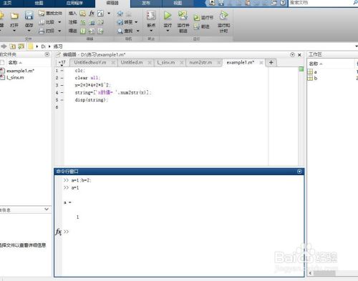Switch to the Untitled.m editor tab
The width and height of the screenshot is (358, 281).
132,62
